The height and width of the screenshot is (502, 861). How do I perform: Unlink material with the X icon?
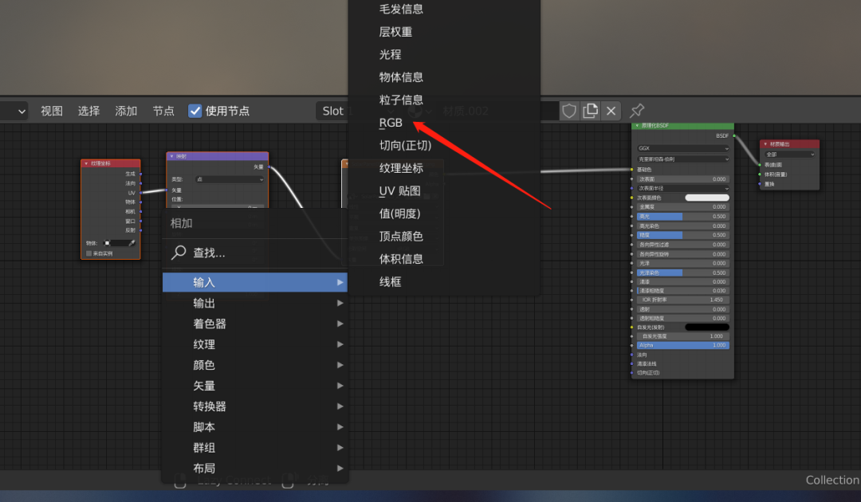click(x=611, y=111)
